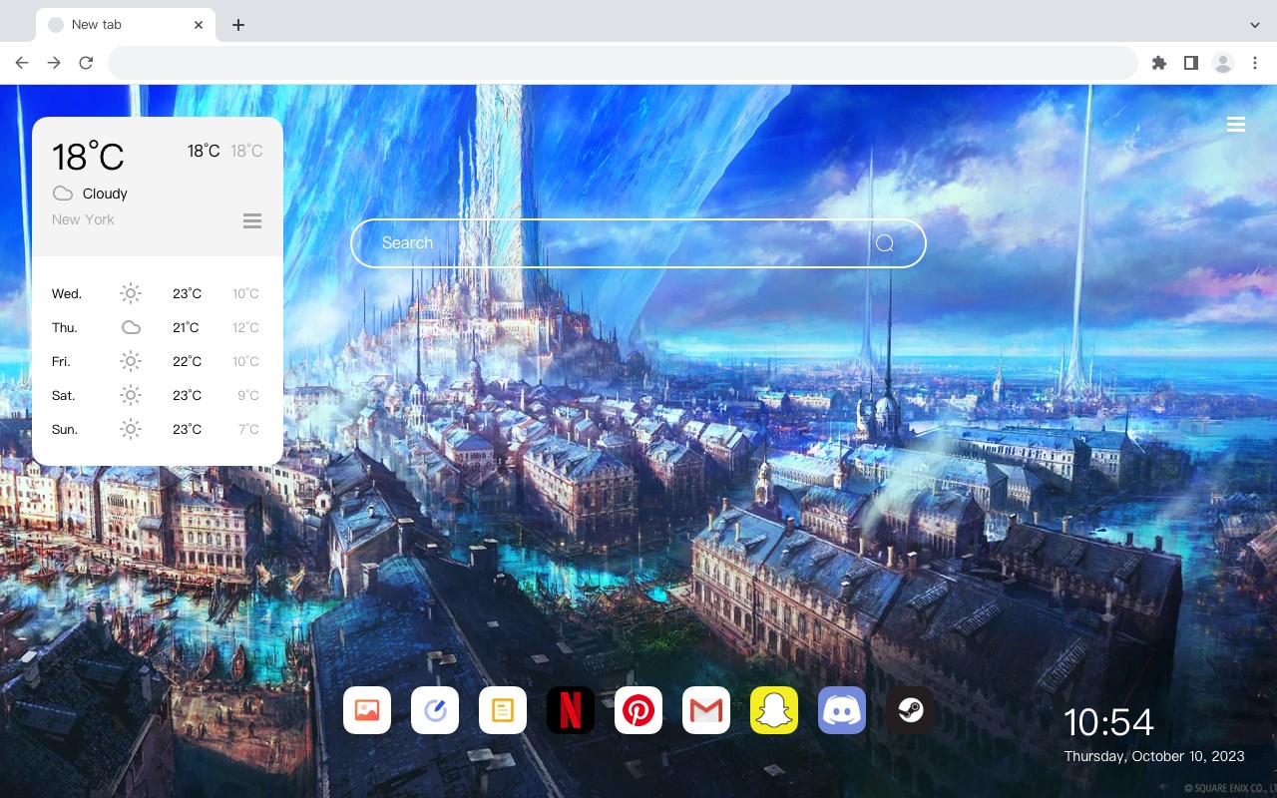Open the Extensions puzzle icon
This screenshot has width=1277, height=798.
click(1158, 63)
